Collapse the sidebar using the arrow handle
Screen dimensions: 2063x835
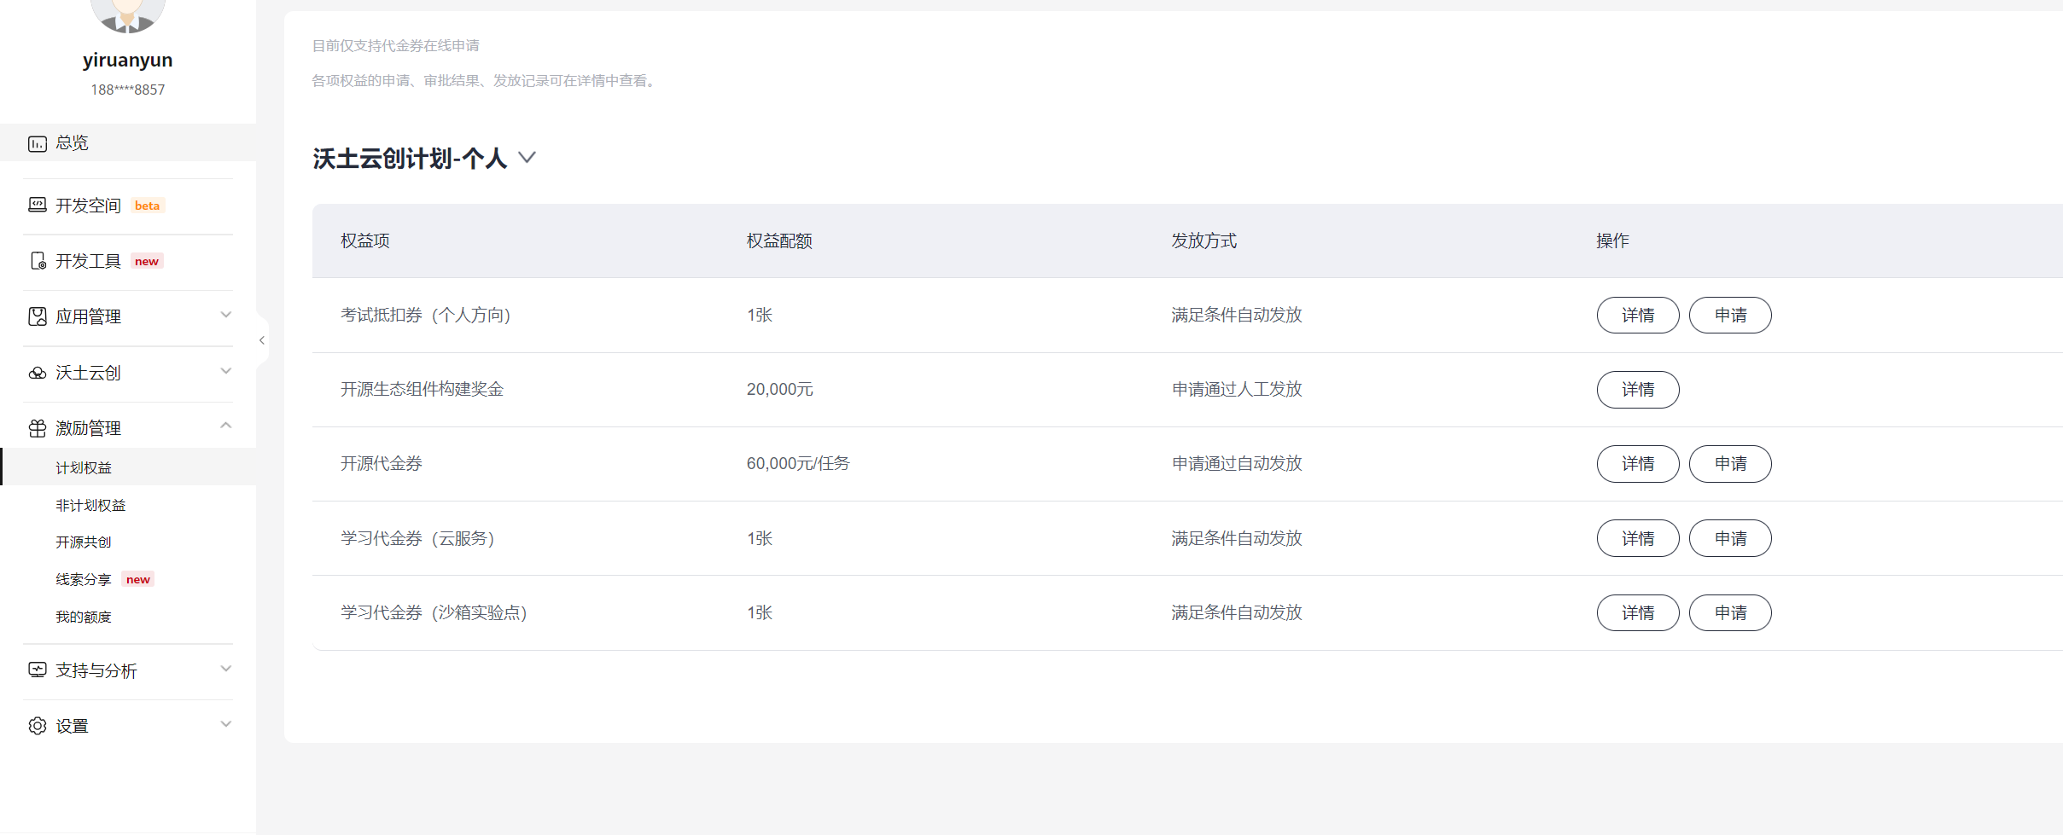click(262, 340)
